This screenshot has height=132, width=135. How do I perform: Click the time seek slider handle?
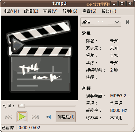coord(21,106)
